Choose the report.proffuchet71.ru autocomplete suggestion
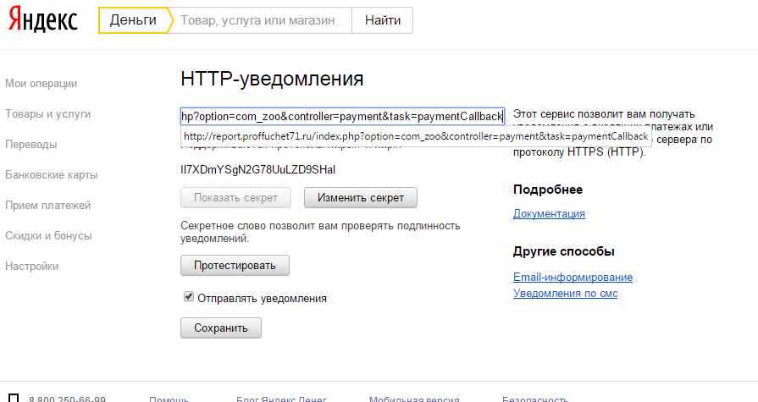 (415, 136)
